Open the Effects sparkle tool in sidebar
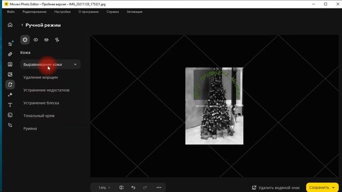Viewport: 342px width, 192px height. 10,95
